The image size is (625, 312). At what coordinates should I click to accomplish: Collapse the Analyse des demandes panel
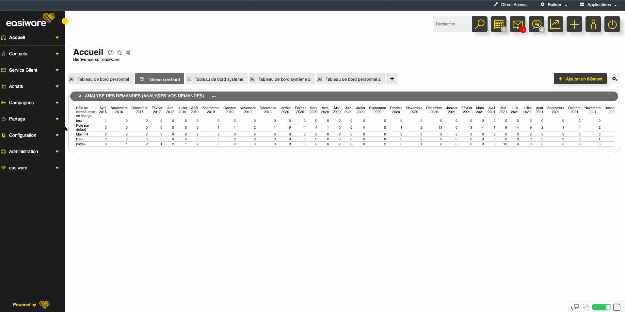pyautogui.click(x=80, y=96)
